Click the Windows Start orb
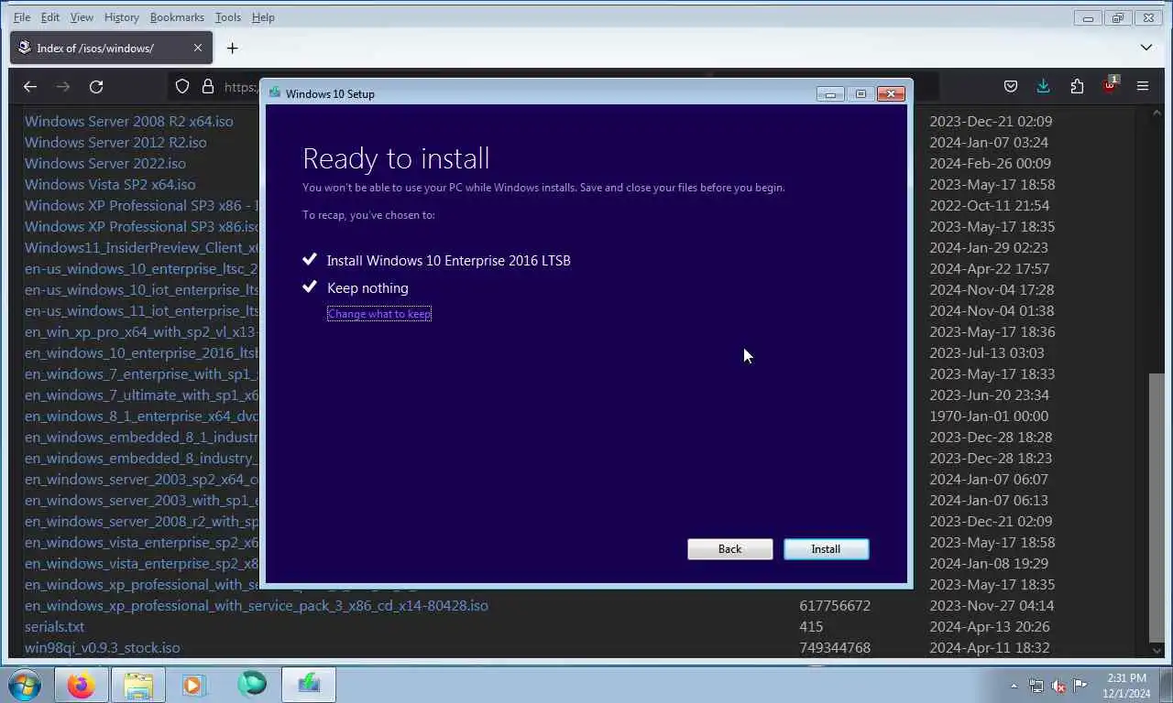This screenshot has width=1173, height=703. (25, 685)
